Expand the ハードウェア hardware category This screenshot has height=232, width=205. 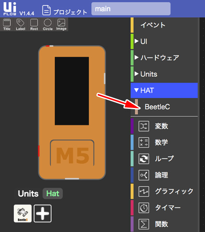pyautogui.click(x=164, y=57)
